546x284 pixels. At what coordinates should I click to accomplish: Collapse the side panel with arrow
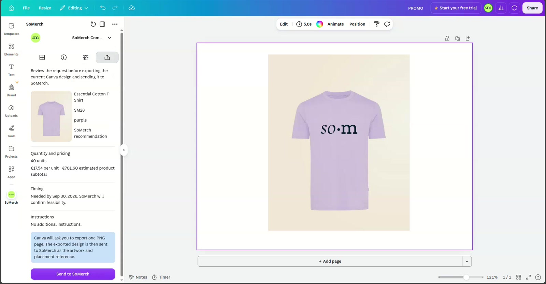124,150
